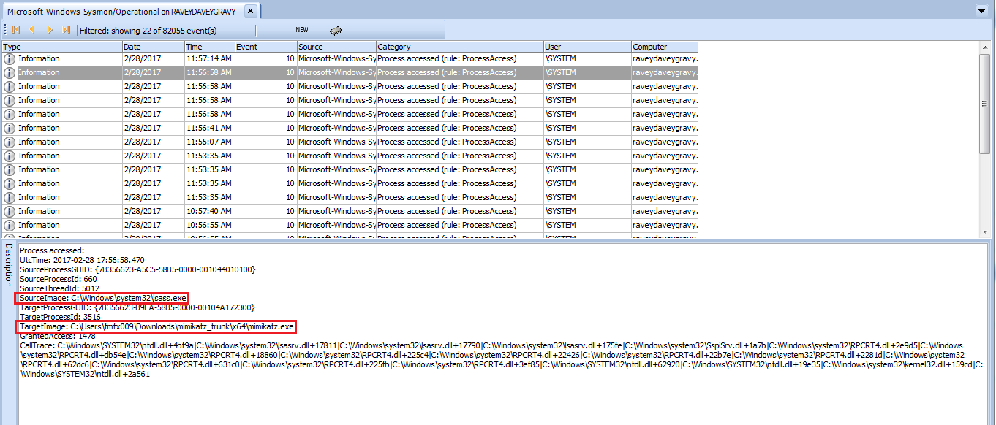Click the event list scrollbar down arrow
Image resolution: width=996 pixels, height=425 pixels.
985,233
